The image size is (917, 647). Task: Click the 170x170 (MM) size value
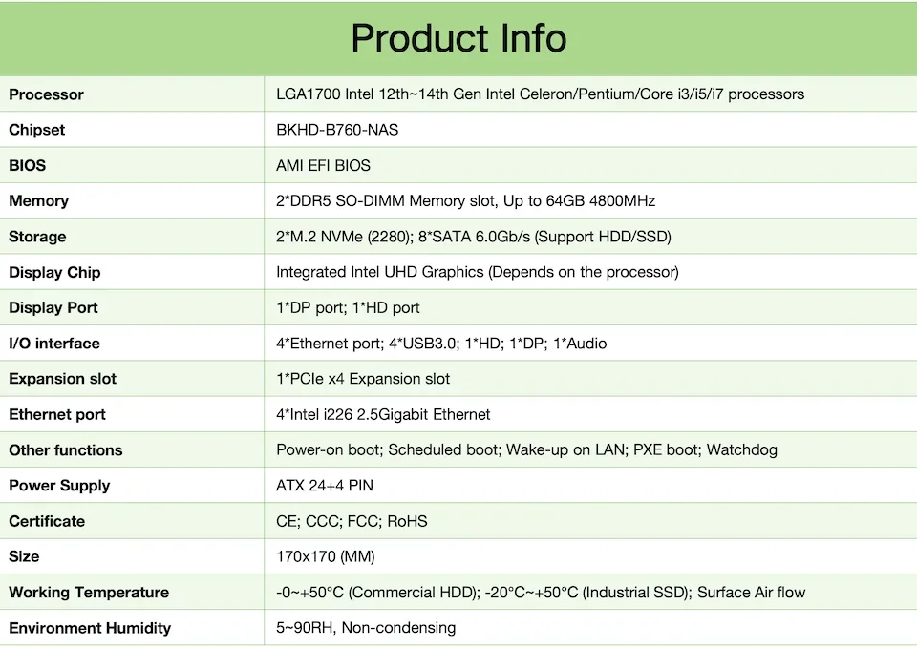coord(325,556)
